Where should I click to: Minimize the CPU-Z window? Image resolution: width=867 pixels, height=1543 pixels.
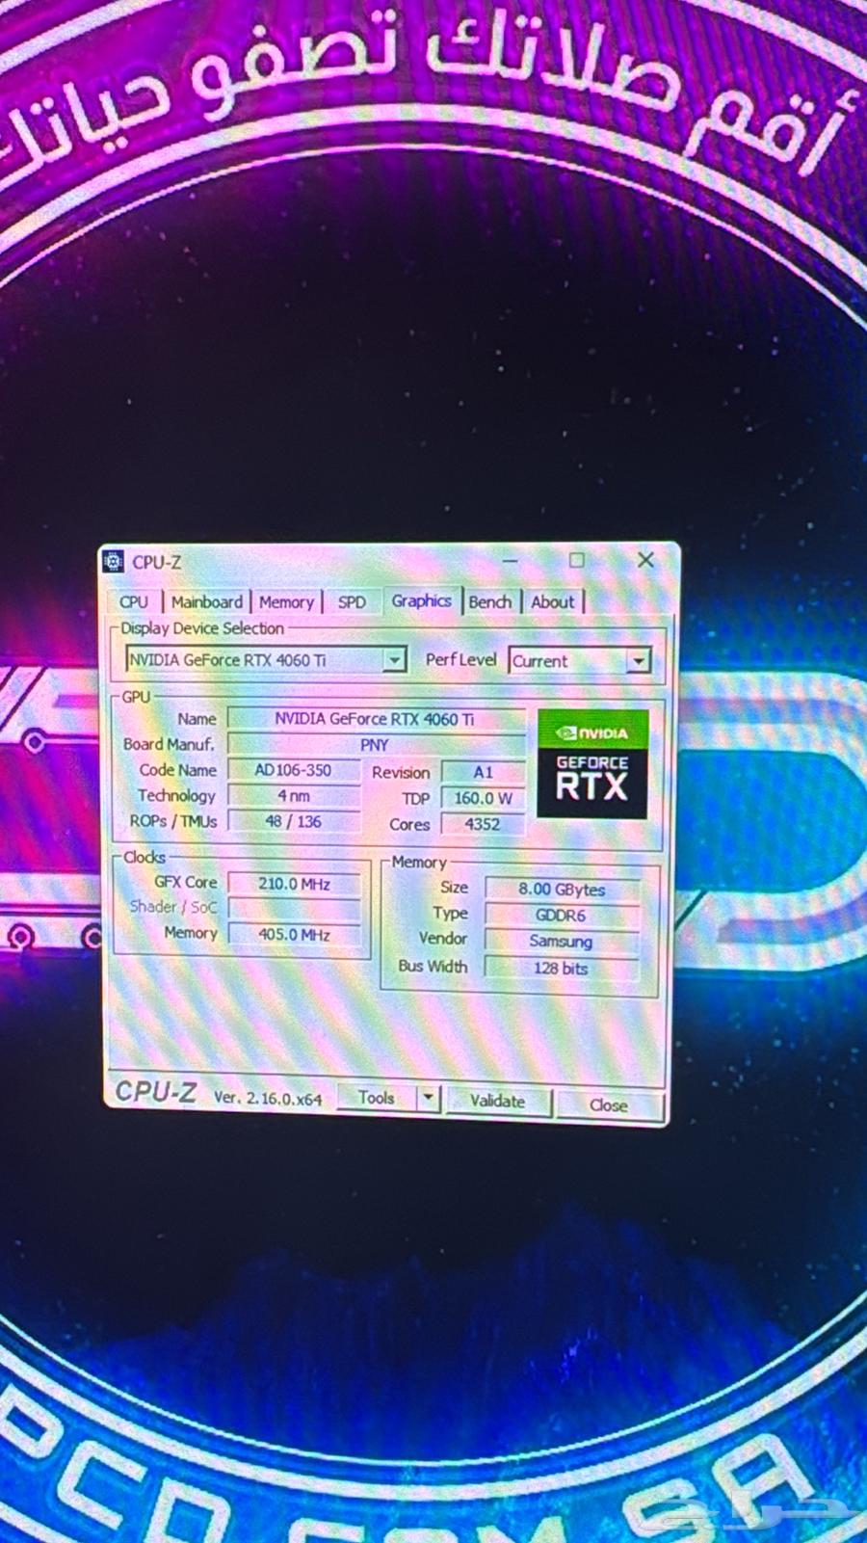511,560
